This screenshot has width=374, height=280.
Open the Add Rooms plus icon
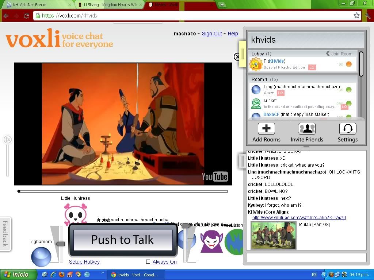coord(266,129)
